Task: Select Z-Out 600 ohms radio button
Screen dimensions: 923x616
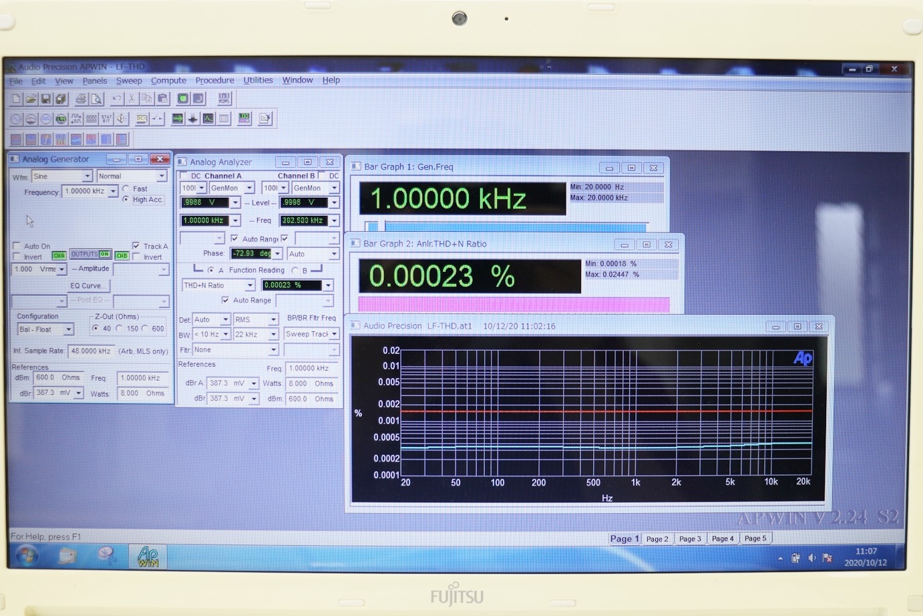Action: click(145, 329)
